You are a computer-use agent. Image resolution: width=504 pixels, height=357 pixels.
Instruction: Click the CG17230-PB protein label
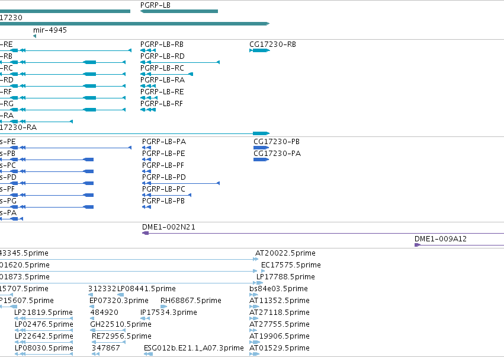277,142
